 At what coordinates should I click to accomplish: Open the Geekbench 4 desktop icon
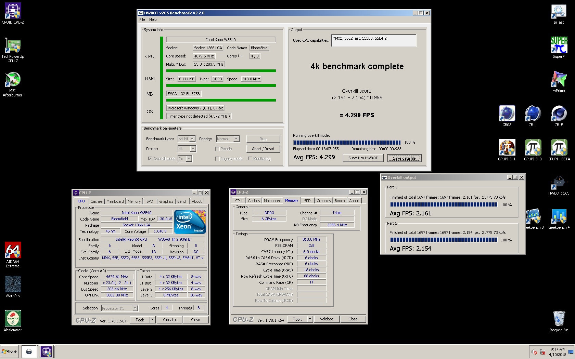click(x=559, y=219)
